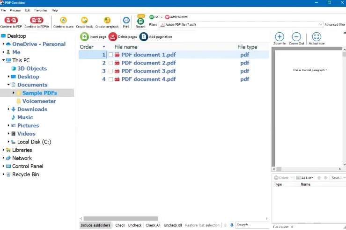Select the Voicemeeter folder
Viewport: 346px width, 230px height.
click(x=39, y=101)
